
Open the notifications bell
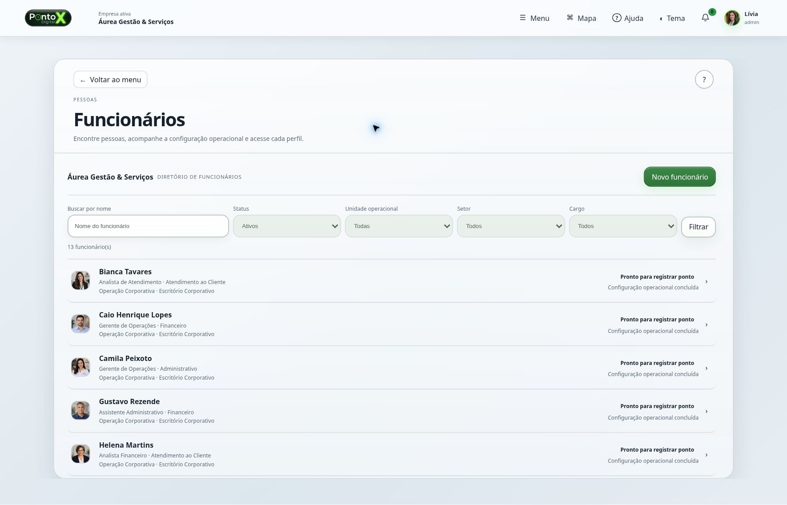[705, 18]
